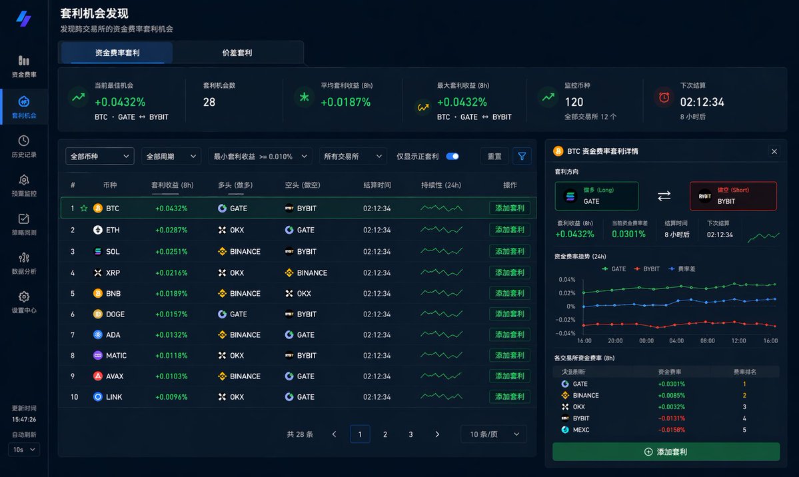Click the red alarm clock icon at 下次结算

664,97
